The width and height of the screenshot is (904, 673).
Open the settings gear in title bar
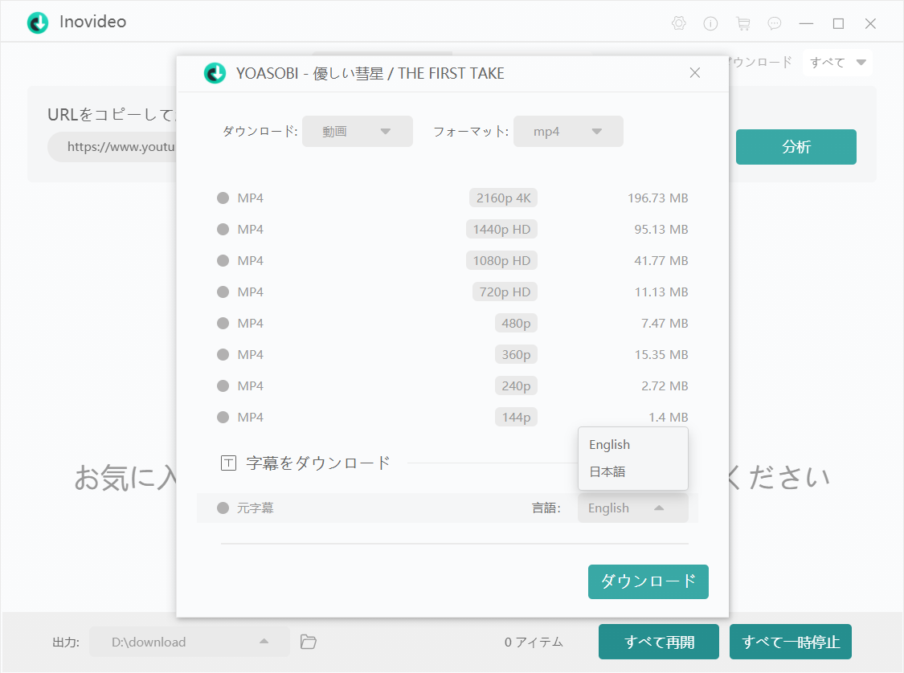(x=678, y=23)
